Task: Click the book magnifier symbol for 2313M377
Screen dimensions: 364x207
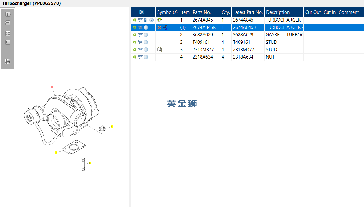Action: pos(159,50)
